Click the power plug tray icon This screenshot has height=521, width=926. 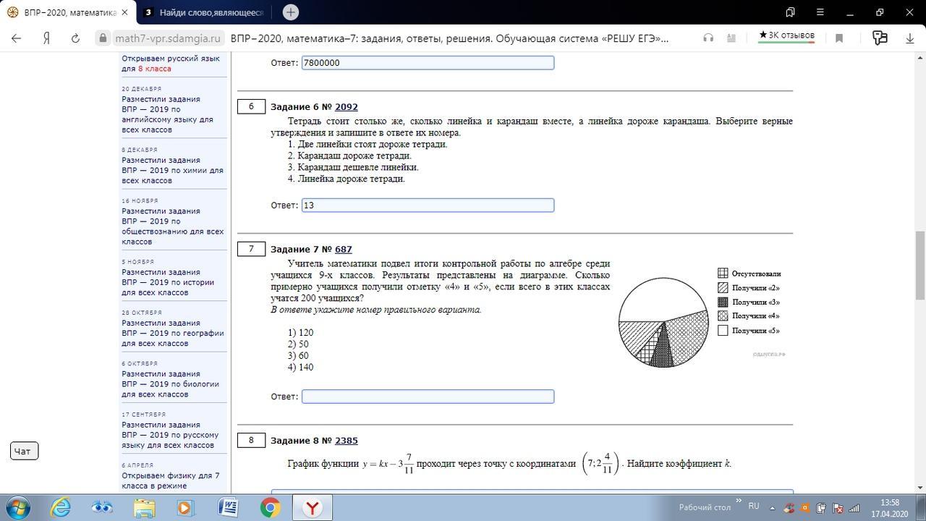(x=821, y=508)
